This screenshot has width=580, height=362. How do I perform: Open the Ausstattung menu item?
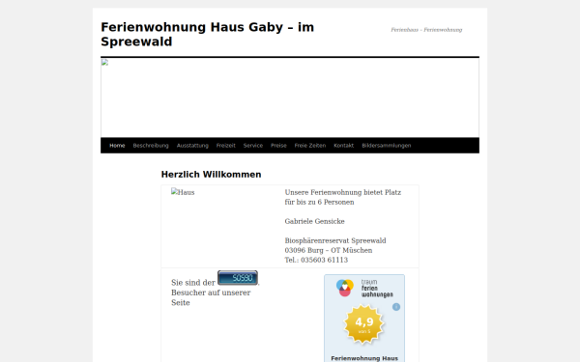pos(192,146)
